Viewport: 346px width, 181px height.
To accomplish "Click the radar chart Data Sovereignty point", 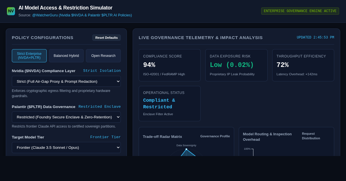I will click(x=186, y=149).
